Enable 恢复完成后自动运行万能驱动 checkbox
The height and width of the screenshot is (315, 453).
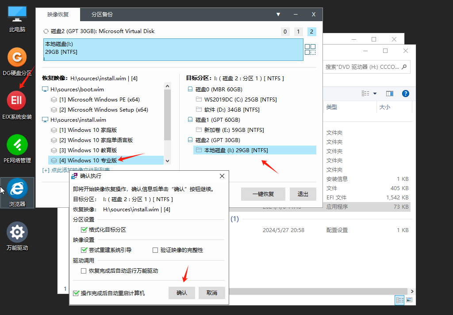pos(84,271)
